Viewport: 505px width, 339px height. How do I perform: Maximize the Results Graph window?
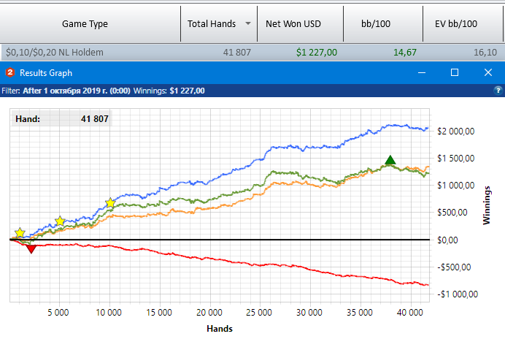point(455,72)
